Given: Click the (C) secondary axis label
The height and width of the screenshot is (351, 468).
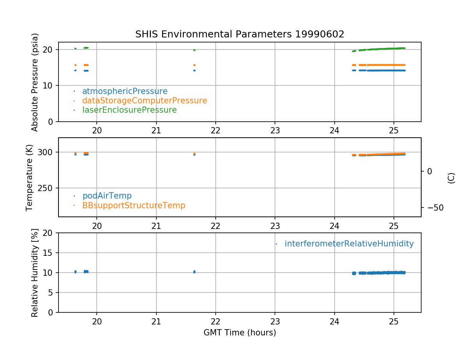Looking at the screenshot, I should coord(451,178).
